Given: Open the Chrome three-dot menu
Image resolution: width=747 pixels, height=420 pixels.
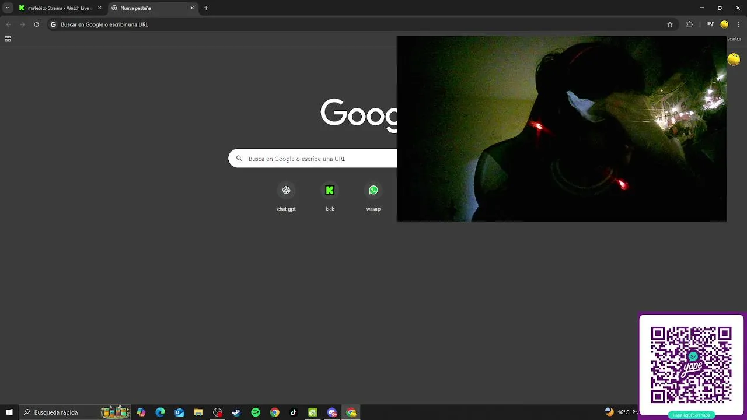Looking at the screenshot, I should pyautogui.click(x=738, y=24).
